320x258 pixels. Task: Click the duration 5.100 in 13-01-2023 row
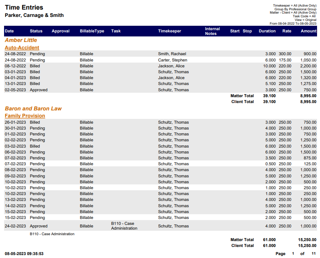270,84
